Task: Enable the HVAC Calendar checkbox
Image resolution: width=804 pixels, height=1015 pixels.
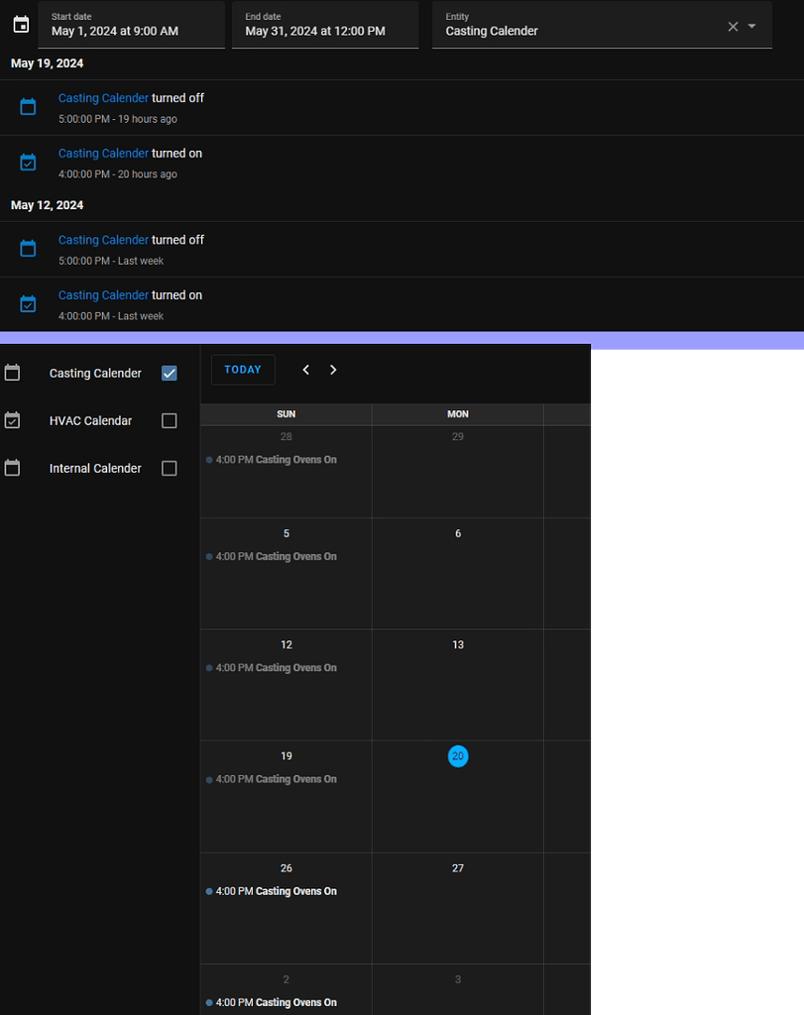Action: (x=169, y=420)
